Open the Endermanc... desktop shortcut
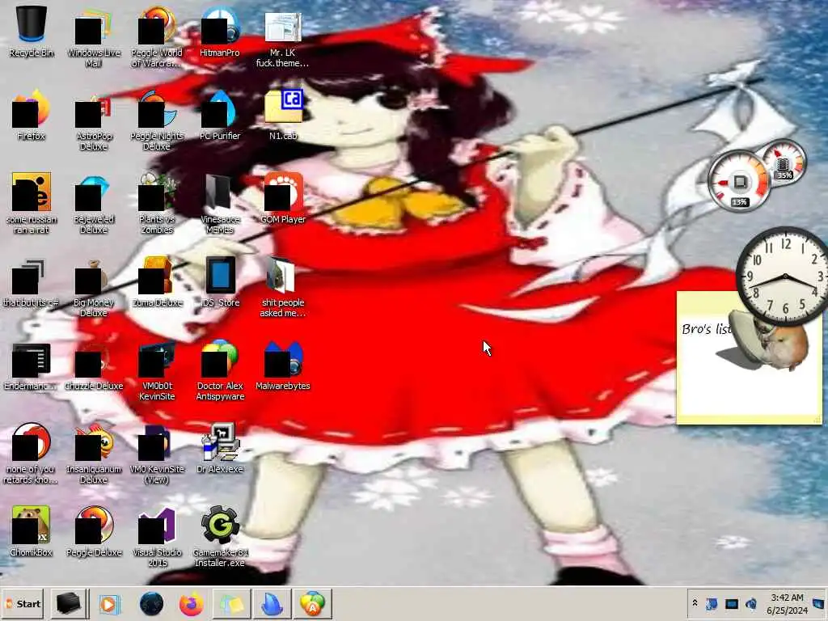The width and height of the screenshot is (828, 621). (x=31, y=366)
